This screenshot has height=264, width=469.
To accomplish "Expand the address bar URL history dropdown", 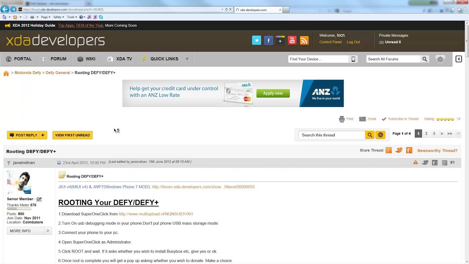I will (x=222, y=10).
